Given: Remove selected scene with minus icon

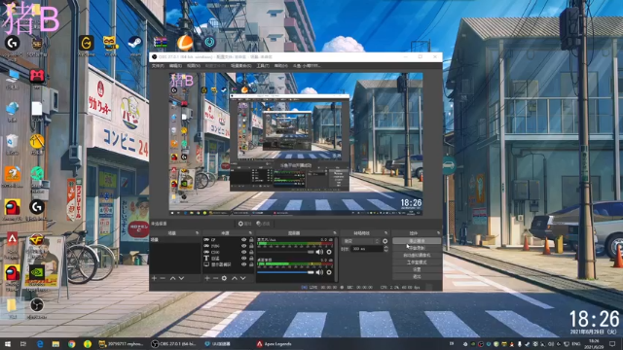Looking at the screenshot, I should click(163, 279).
